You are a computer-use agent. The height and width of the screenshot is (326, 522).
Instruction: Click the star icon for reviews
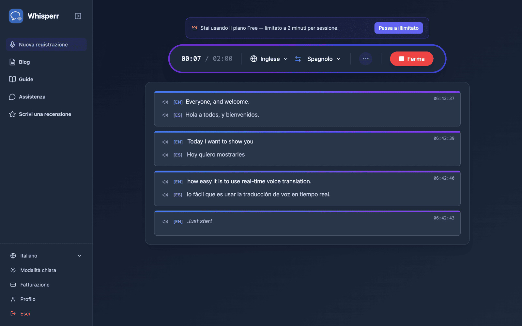click(12, 114)
